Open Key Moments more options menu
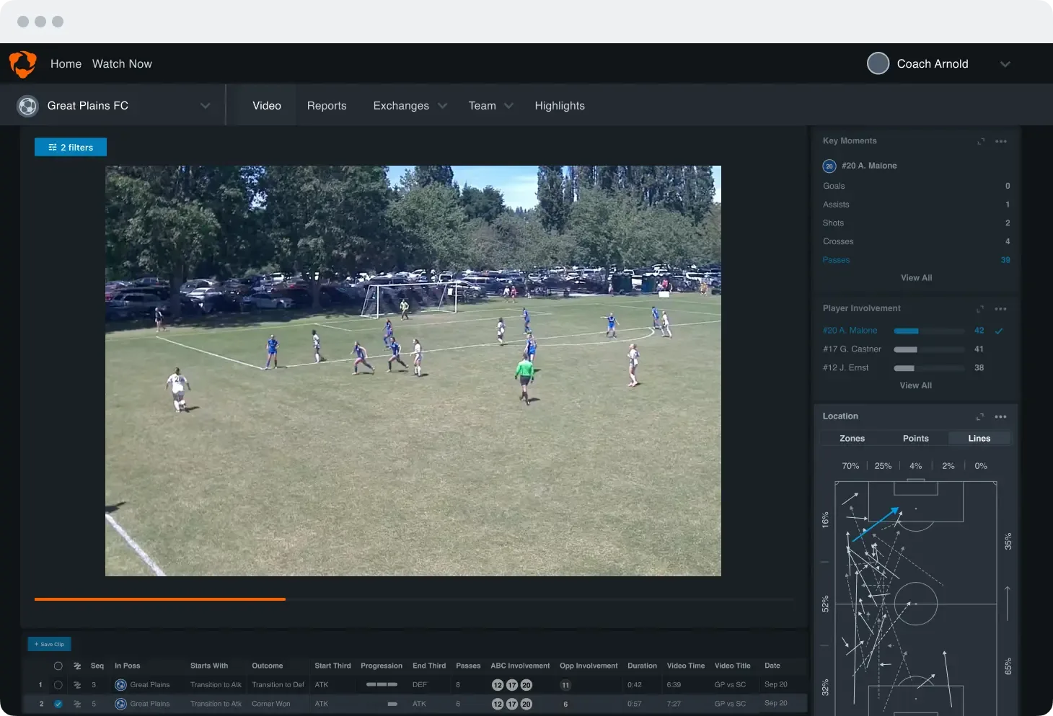This screenshot has height=716, width=1053. pos(1001,141)
